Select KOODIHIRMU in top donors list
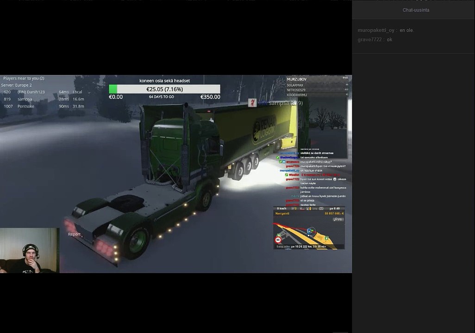475x333 pixels. [x=297, y=95]
